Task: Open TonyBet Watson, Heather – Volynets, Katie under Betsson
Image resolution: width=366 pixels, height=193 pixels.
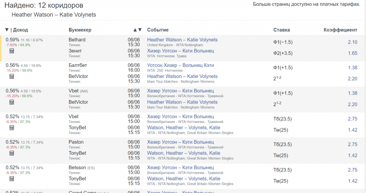Action: click(x=184, y=178)
